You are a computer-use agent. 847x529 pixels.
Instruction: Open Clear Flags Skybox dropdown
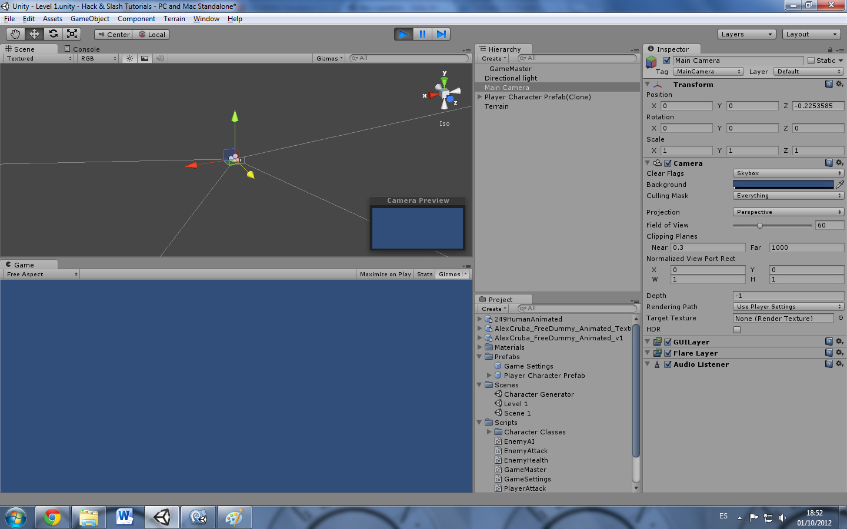(789, 173)
